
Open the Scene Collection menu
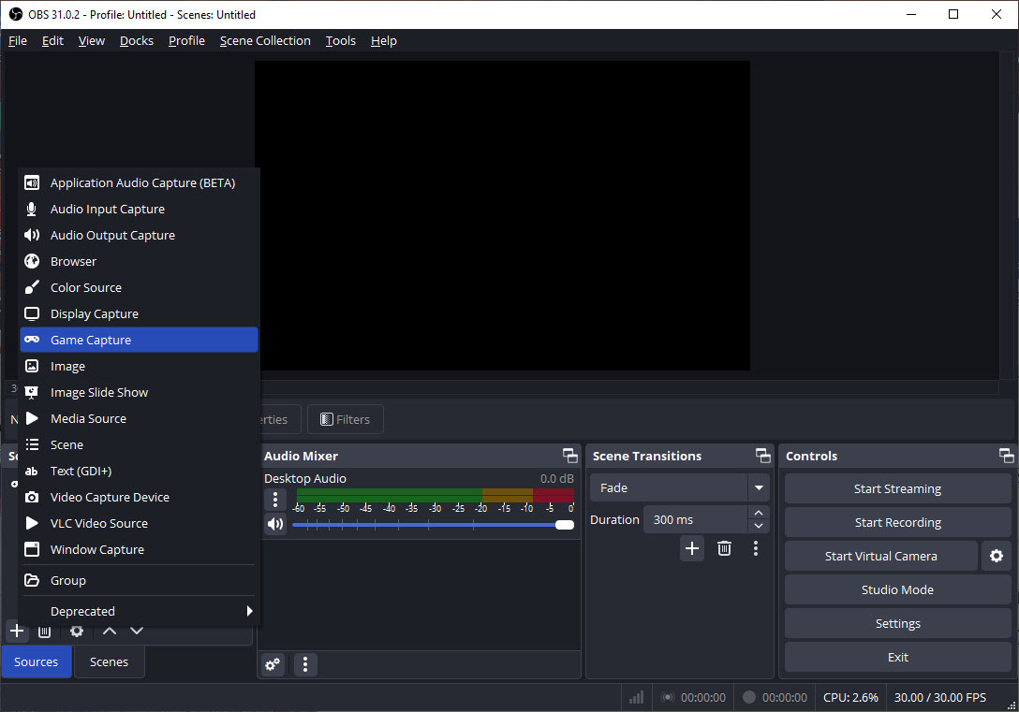[265, 41]
